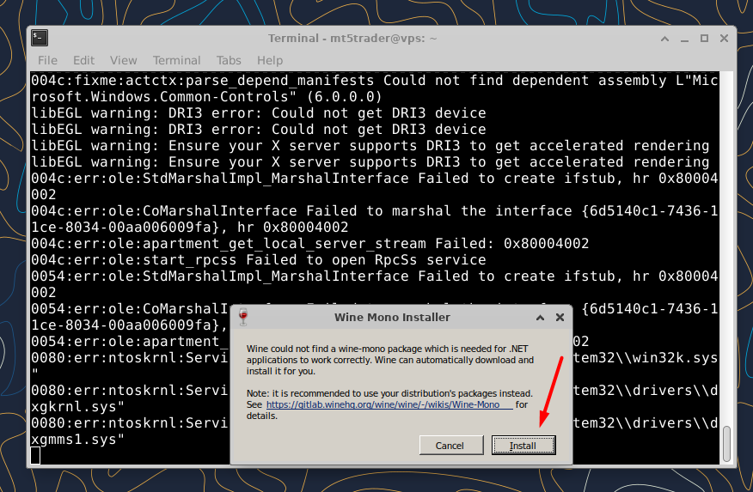Roll up the Wine Mono Installer dialog
The width and height of the screenshot is (753, 492).
click(x=541, y=318)
